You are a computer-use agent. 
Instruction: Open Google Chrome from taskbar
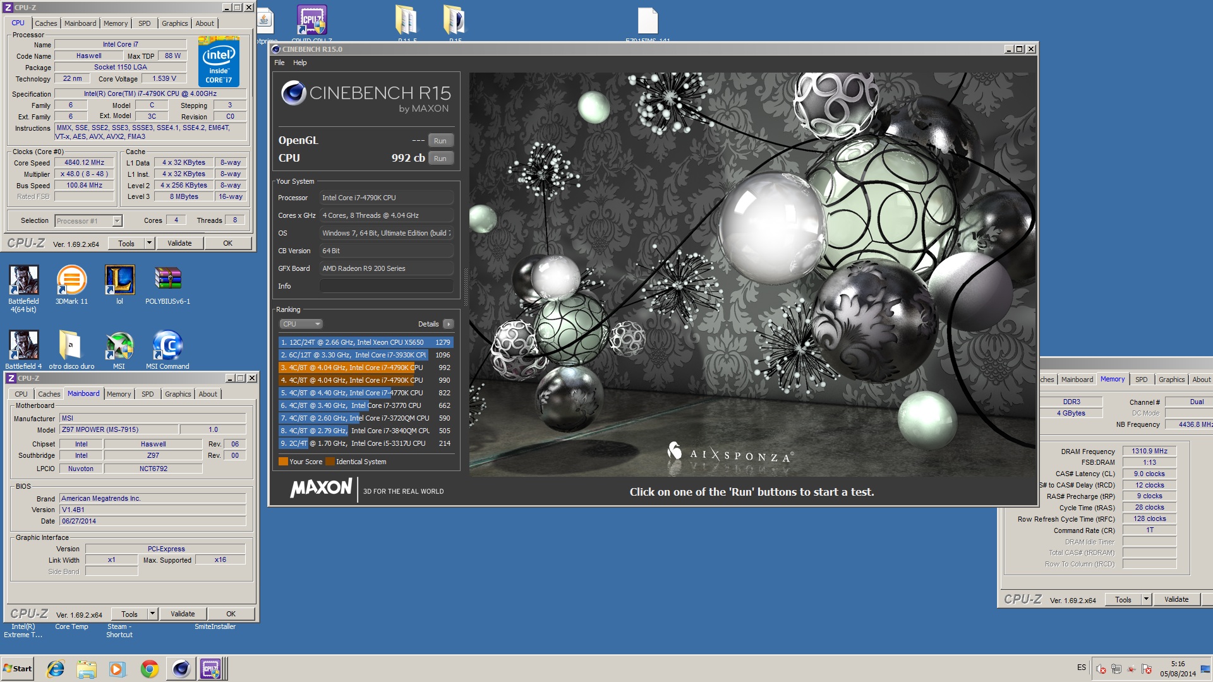click(x=149, y=668)
